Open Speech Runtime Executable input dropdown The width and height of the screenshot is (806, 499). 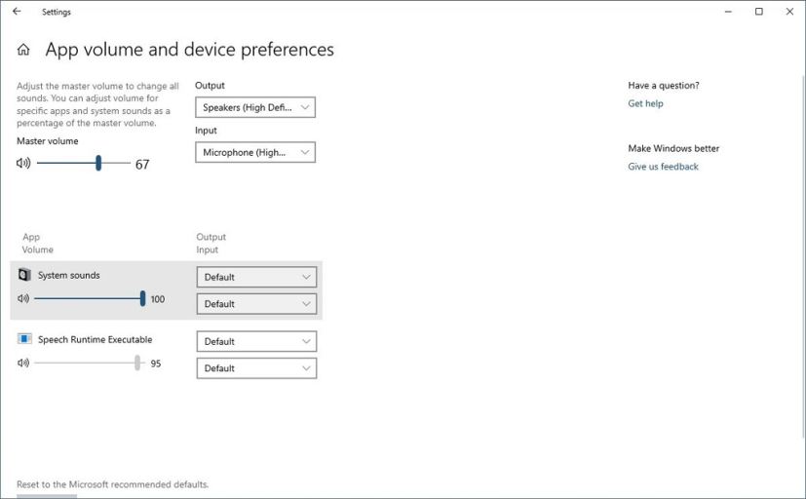(256, 368)
